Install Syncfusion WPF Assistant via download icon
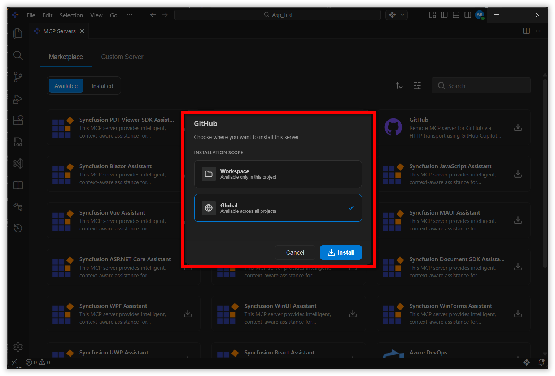 click(188, 314)
